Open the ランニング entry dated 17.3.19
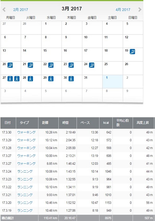Image resolution: width=155 pixels, height=221 pixels. pyautogui.click(x=25, y=210)
